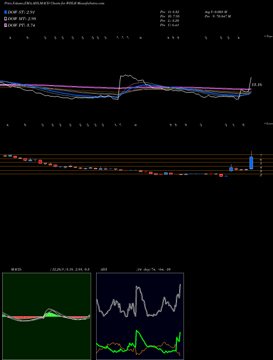Click the 'ADX' panel heading
This screenshot has width=273, height=360.
(104, 269)
